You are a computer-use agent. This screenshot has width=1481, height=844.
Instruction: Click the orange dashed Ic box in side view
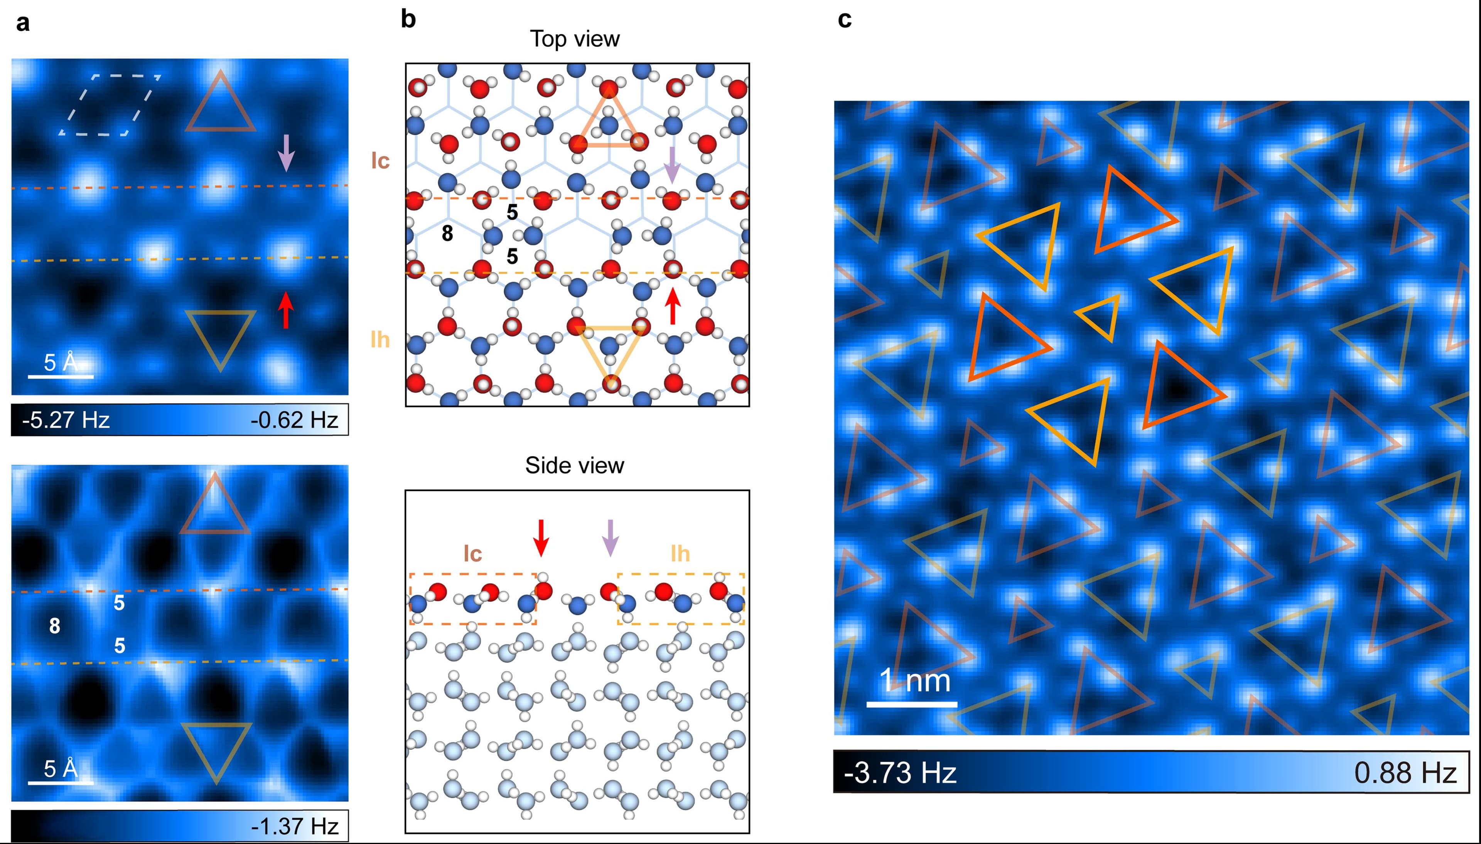coord(473,599)
